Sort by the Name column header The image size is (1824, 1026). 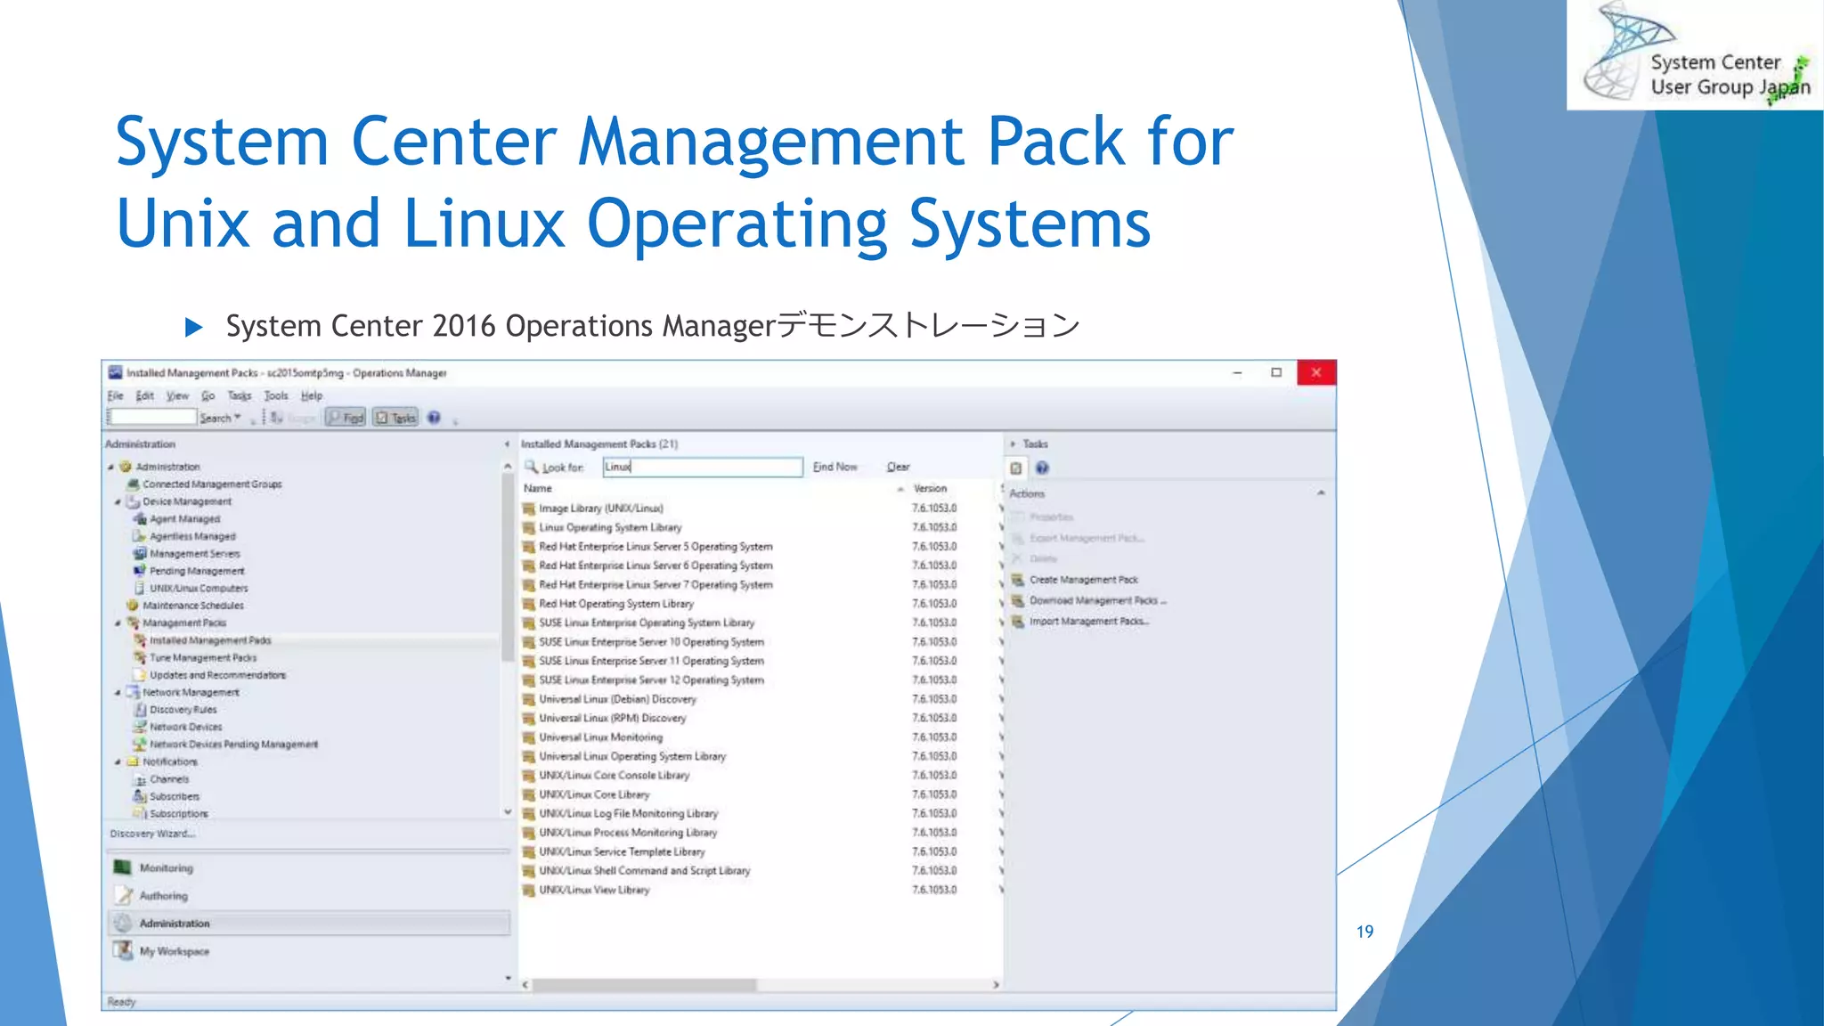click(x=537, y=488)
